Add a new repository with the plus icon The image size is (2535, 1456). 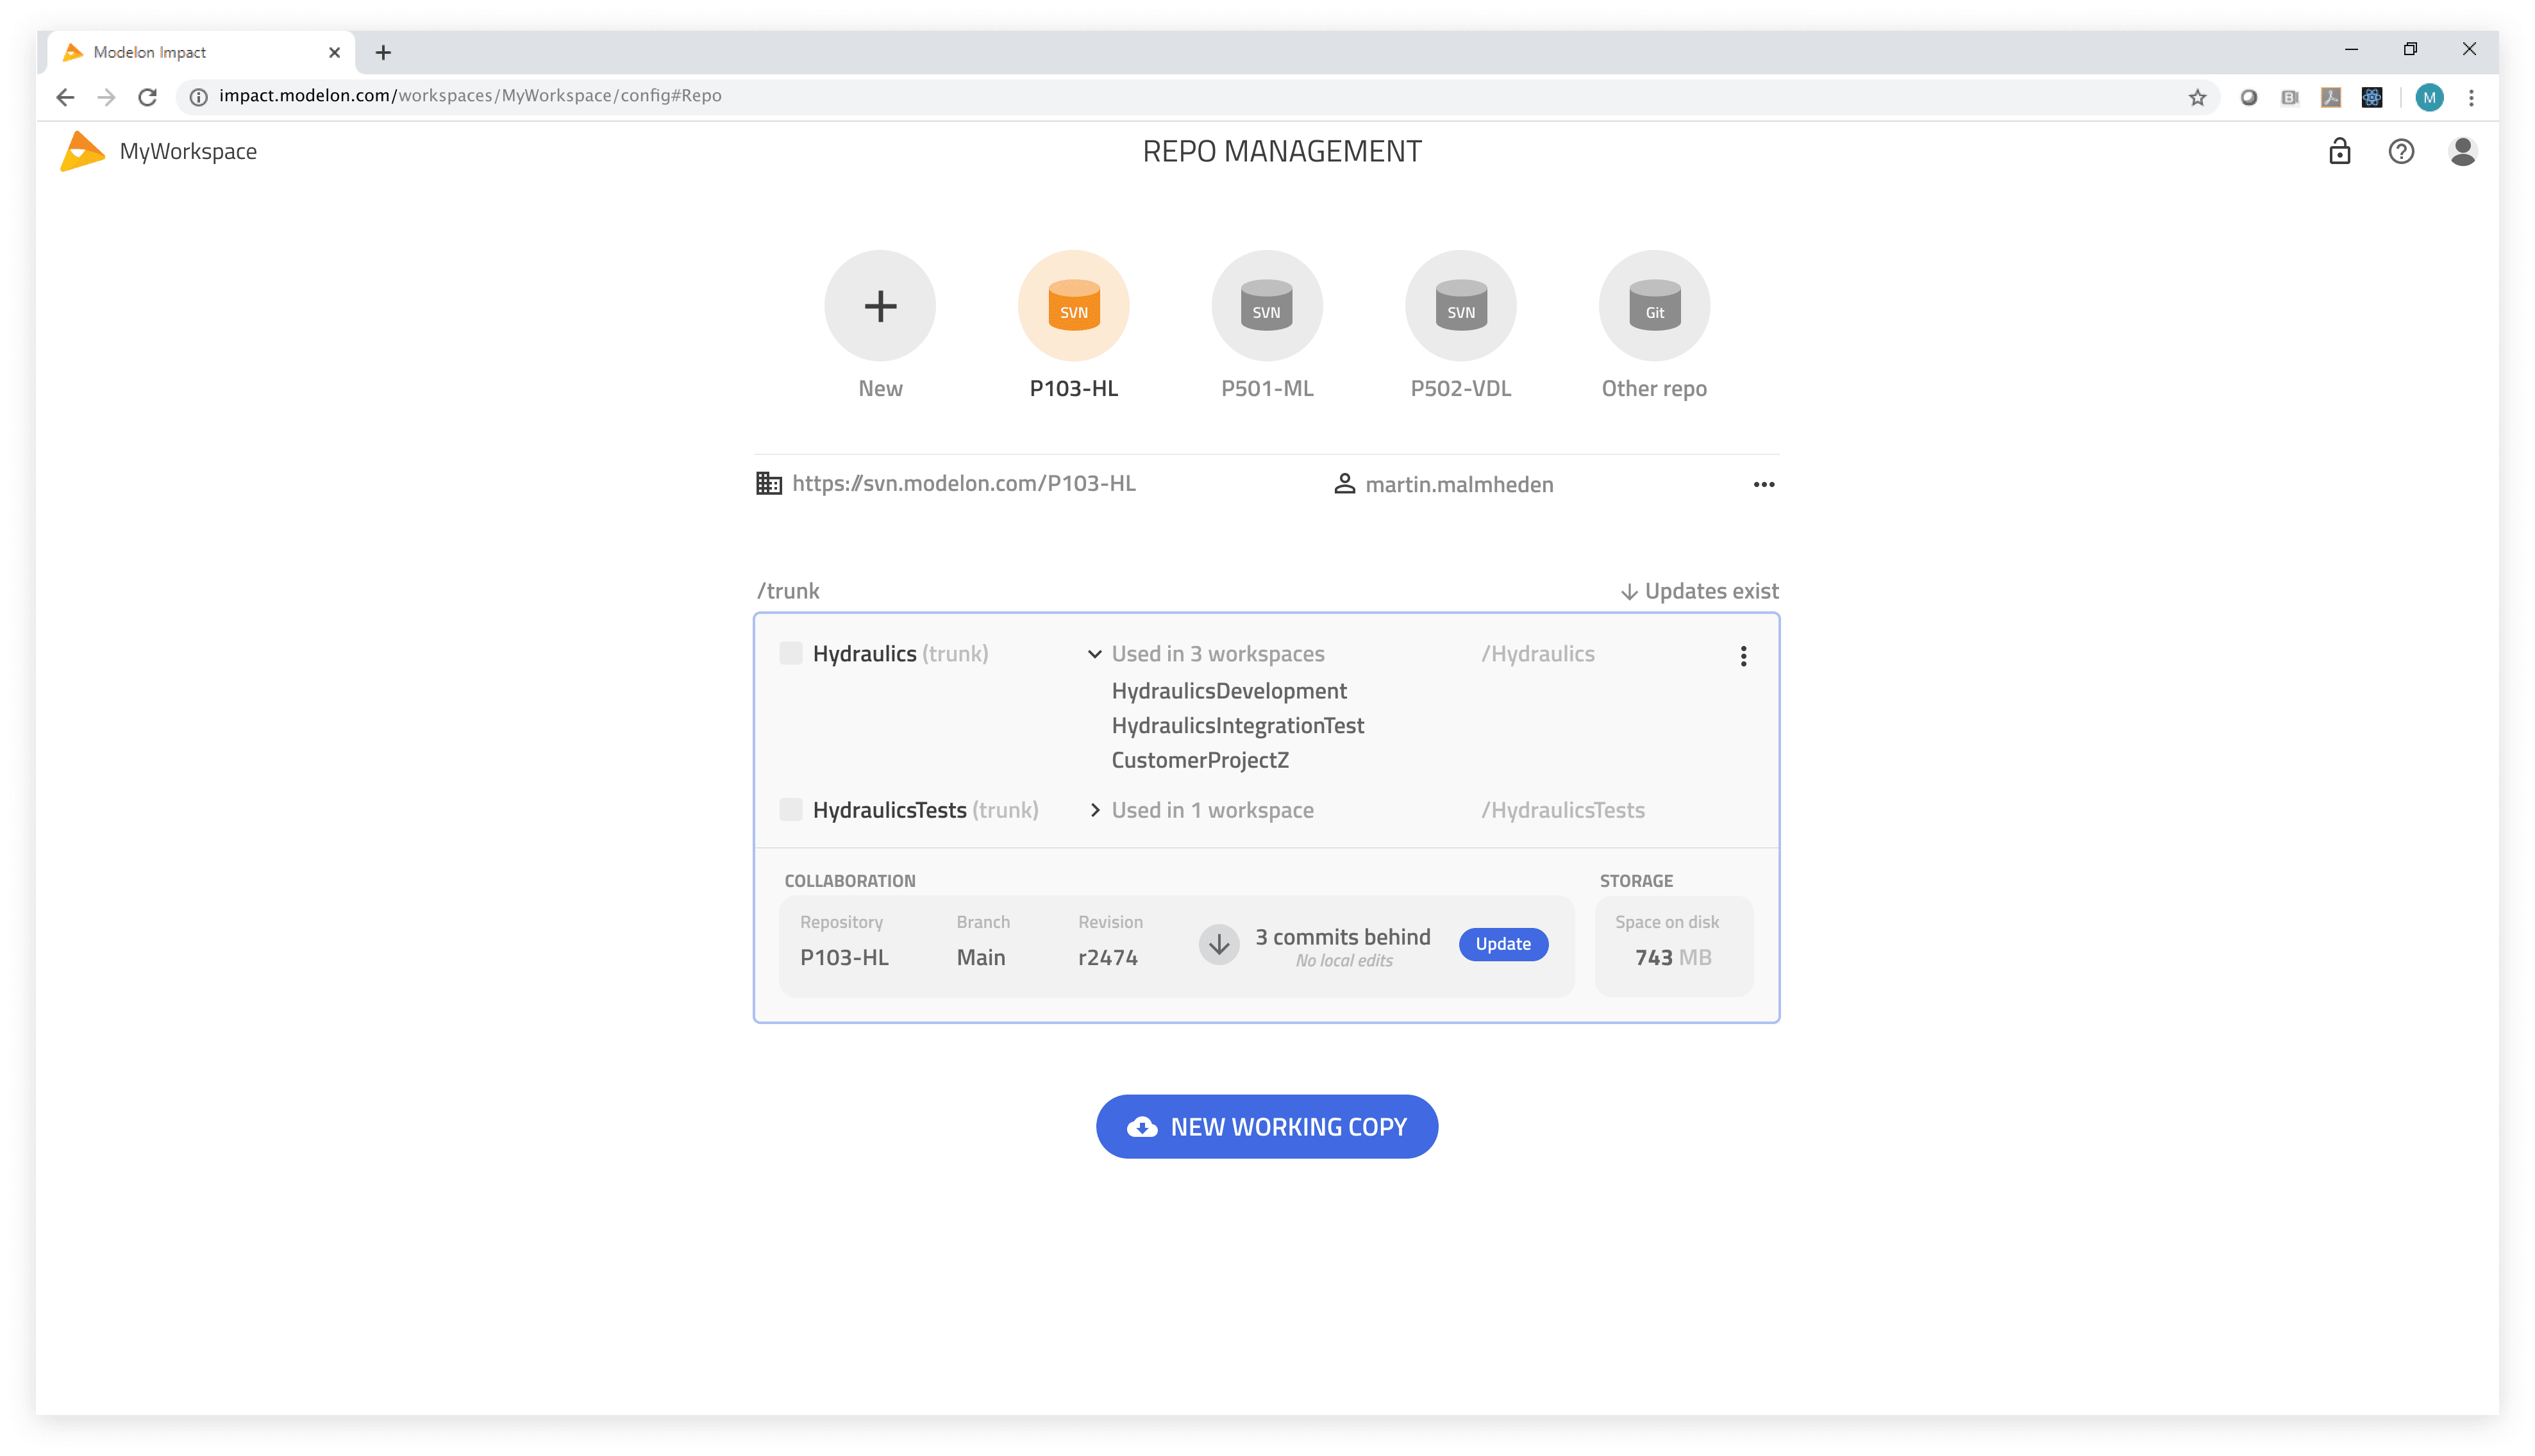tap(880, 305)
